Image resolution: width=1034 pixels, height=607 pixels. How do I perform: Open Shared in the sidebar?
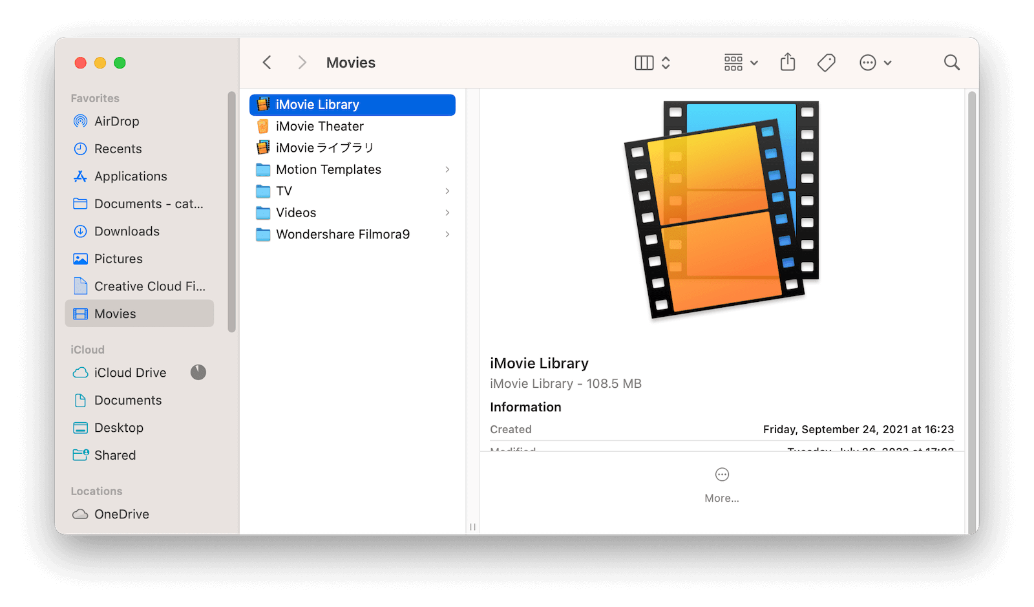pyautogui.click(x=139, y=455)
